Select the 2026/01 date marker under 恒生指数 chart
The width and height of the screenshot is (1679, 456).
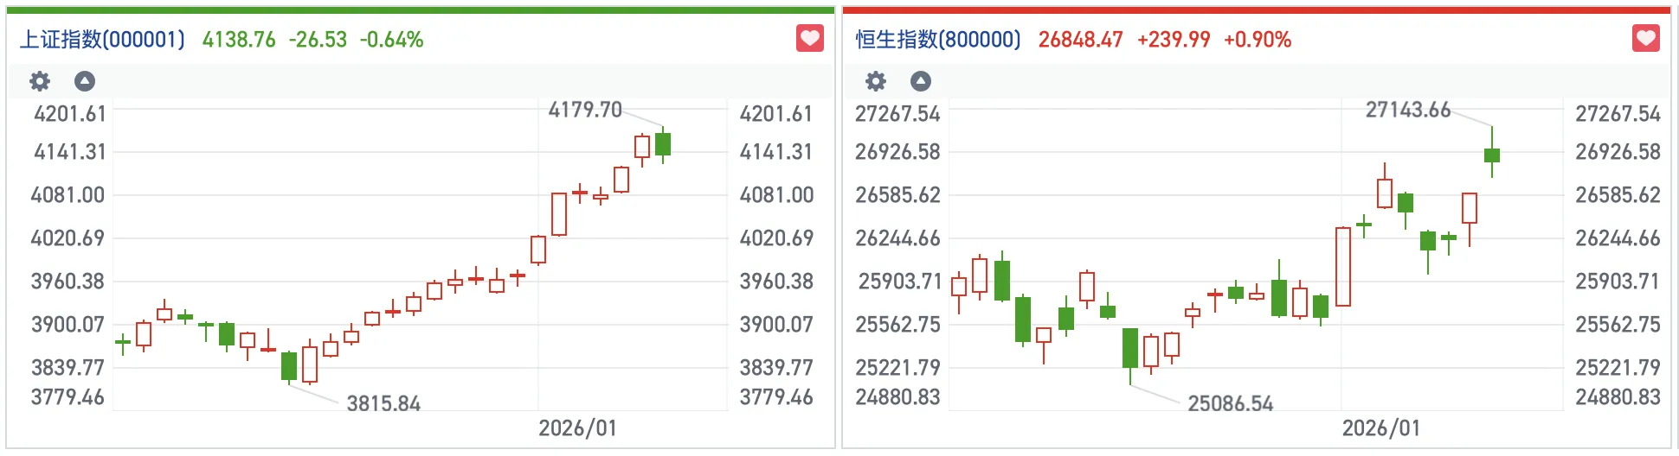(1380, 427)
